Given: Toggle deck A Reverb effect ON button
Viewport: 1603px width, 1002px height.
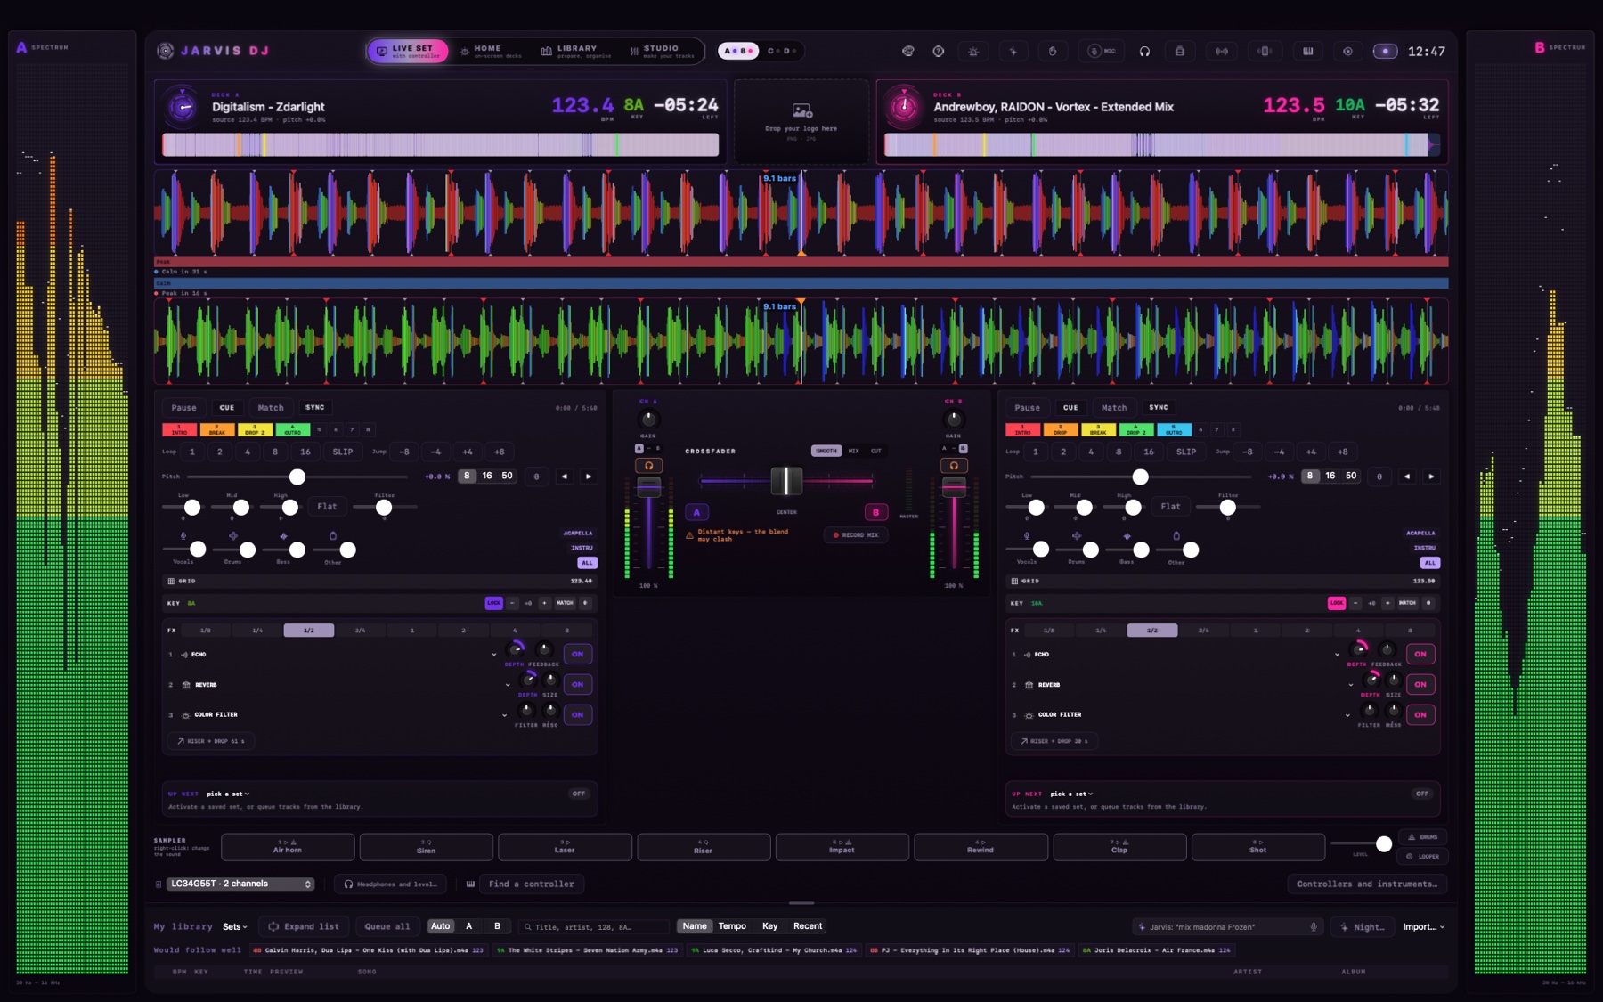Looking at the screenshot, I should pyautogui.click(x=577, y=684).
